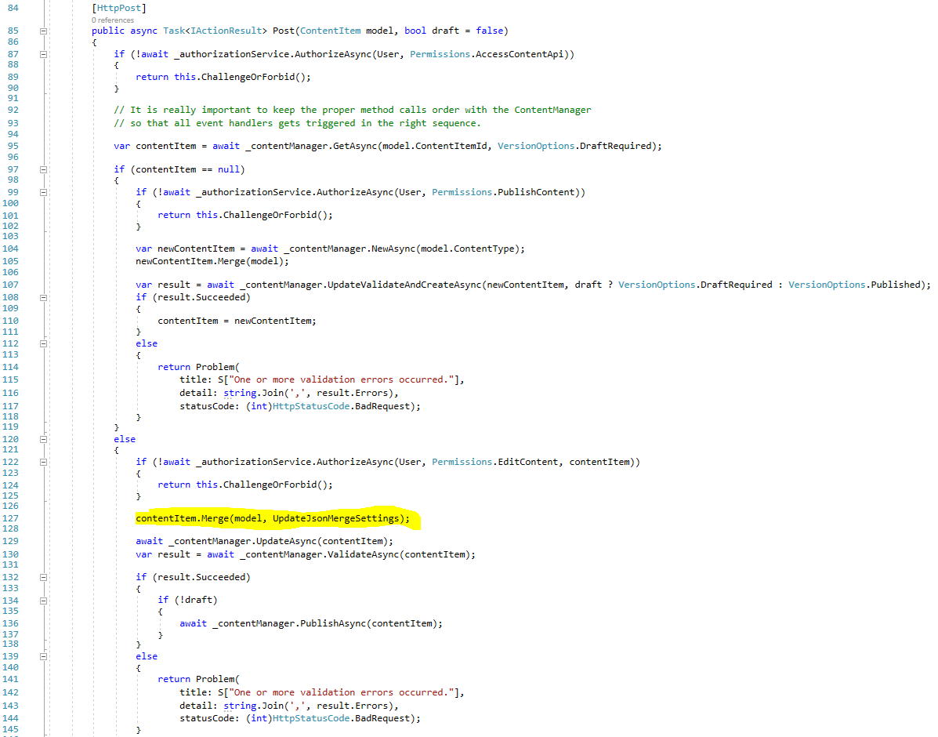Collapse the result.Succeeded block at line 132

pos(43,578)
